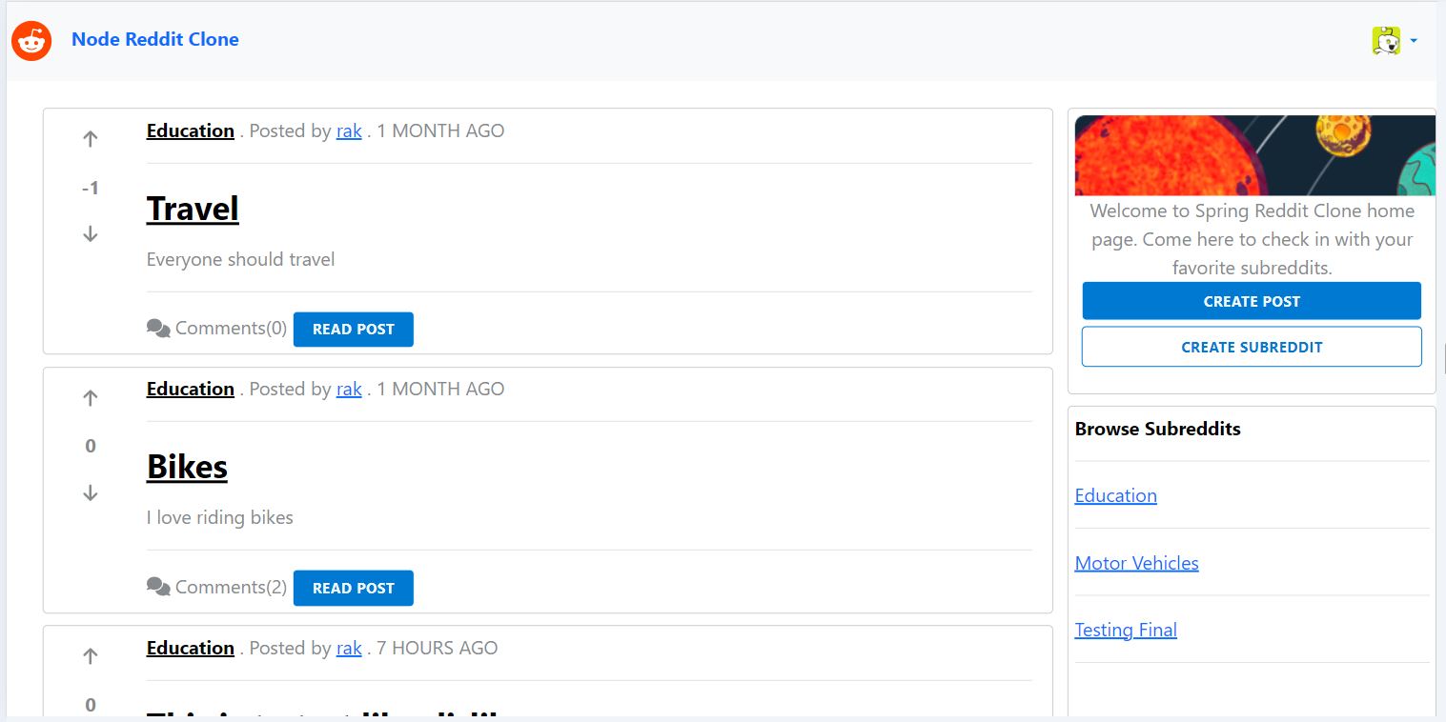Open the Bikes post title
The height and width of the screenshot is (722, 1446).
point(187,467)
